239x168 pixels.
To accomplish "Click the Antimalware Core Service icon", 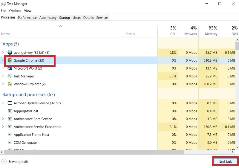I will coord(10,119).
